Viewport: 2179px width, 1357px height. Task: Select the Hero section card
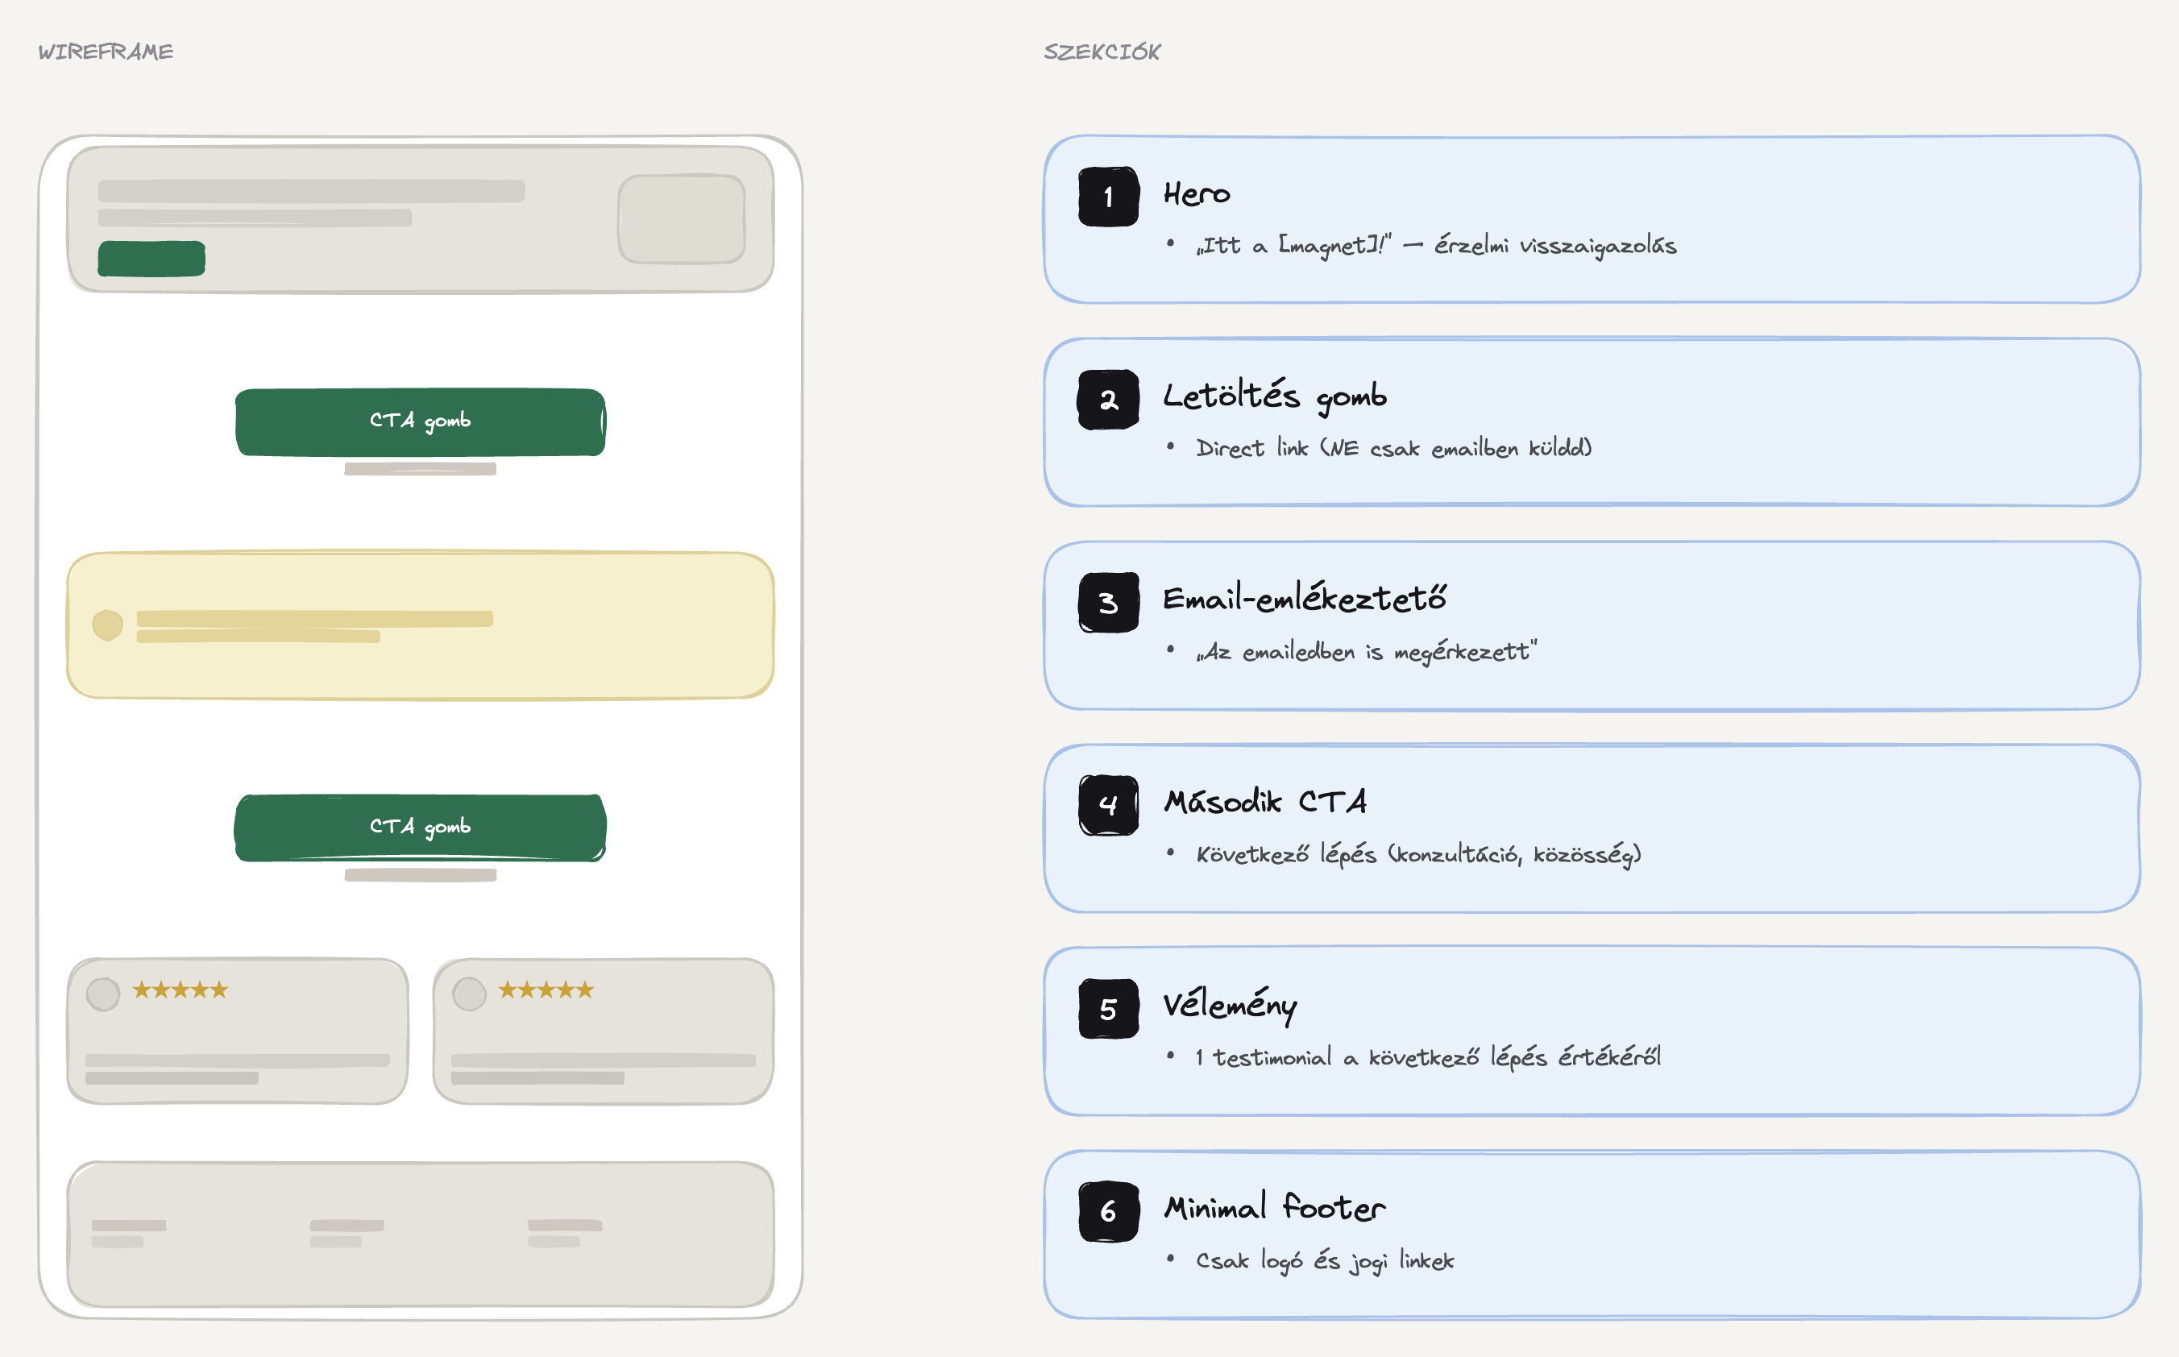[x=1592, y=219]
